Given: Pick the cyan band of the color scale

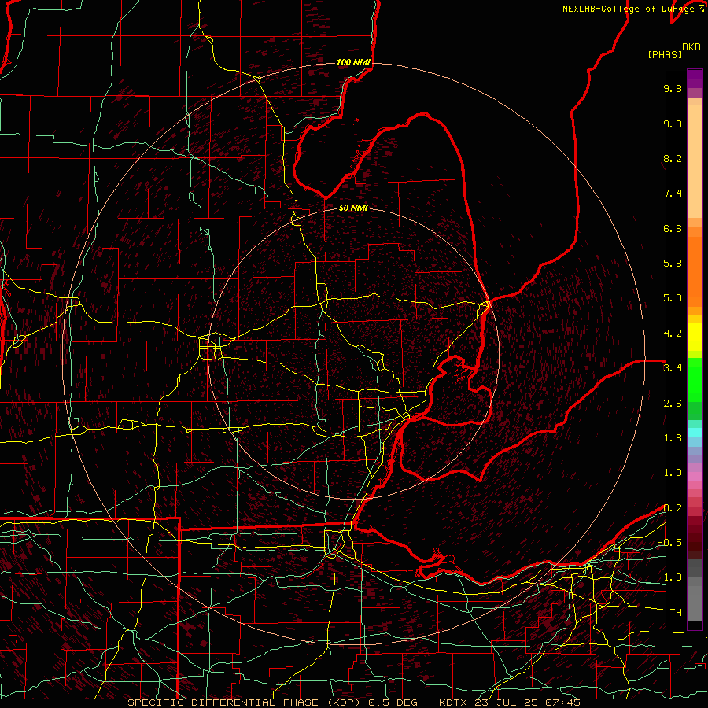Looking at the screenshot, I should point(695,433).
